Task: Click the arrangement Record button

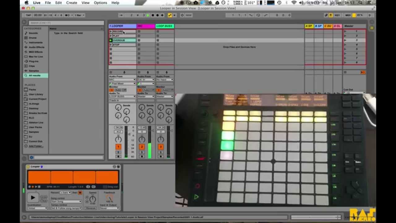Action: 157,15
